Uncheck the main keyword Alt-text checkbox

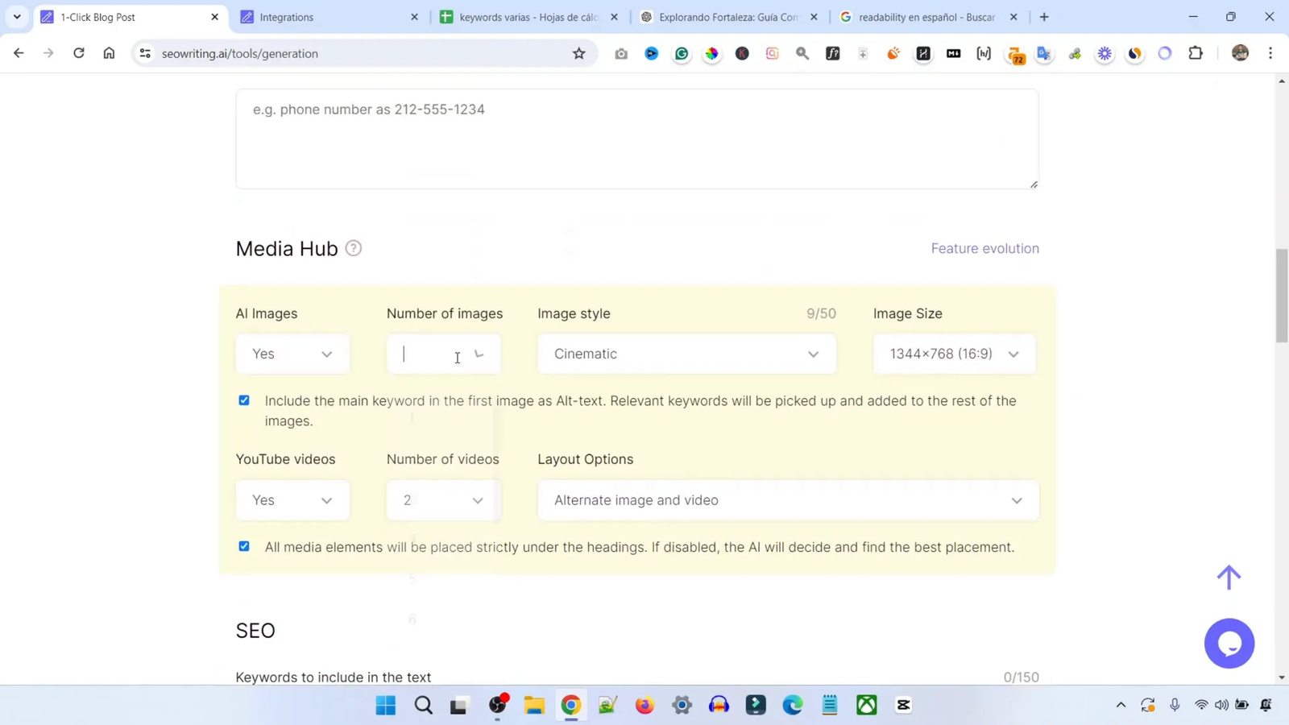coord(244,400)
